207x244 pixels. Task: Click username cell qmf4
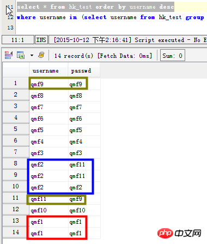click(48, 141)
